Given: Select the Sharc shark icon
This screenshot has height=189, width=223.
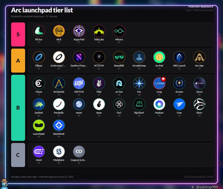Looking at the screenshot, I should (199, 104).
